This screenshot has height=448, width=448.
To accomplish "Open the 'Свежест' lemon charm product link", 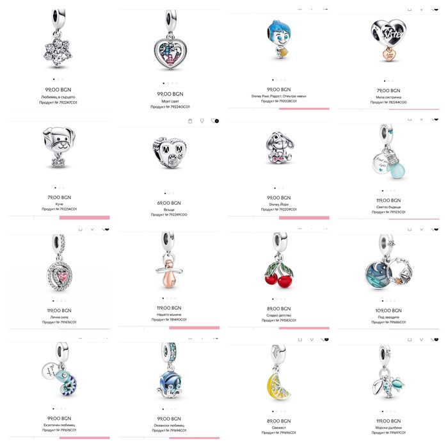I will click(x=279, y=428).
